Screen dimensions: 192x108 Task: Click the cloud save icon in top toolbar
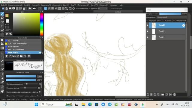3,8
